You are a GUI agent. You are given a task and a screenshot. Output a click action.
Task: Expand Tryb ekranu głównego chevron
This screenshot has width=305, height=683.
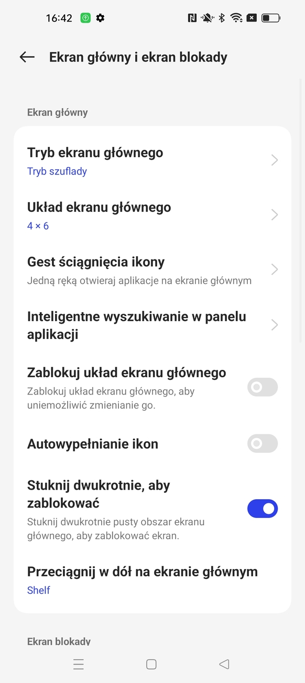coord(275,160)
